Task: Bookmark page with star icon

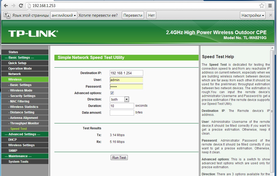Action: (262, 5)
